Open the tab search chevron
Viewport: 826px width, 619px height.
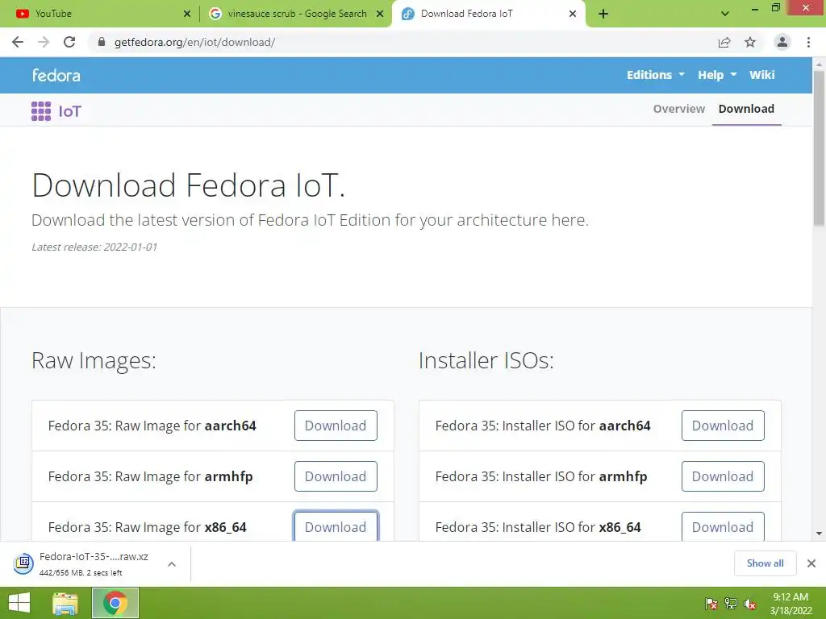point(725,14)
